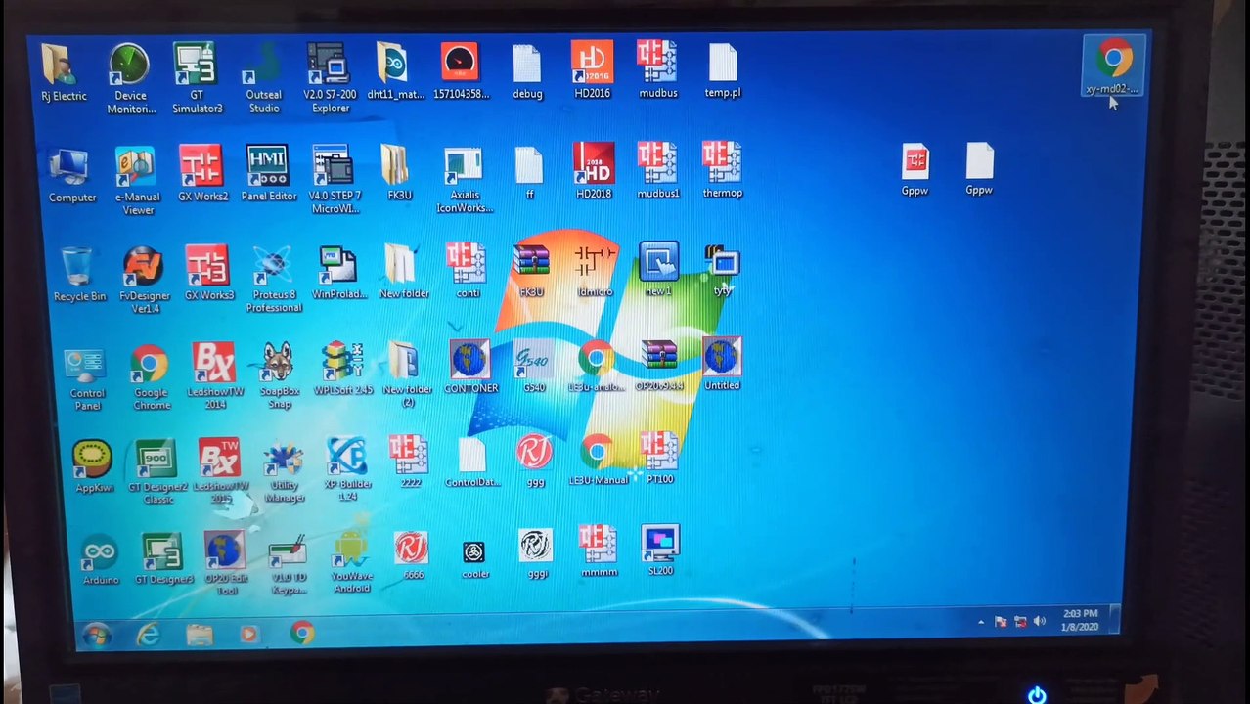The image size is (1250, 704).
Task: Open the Untitled globe file
Action: [x=722, y=365]
